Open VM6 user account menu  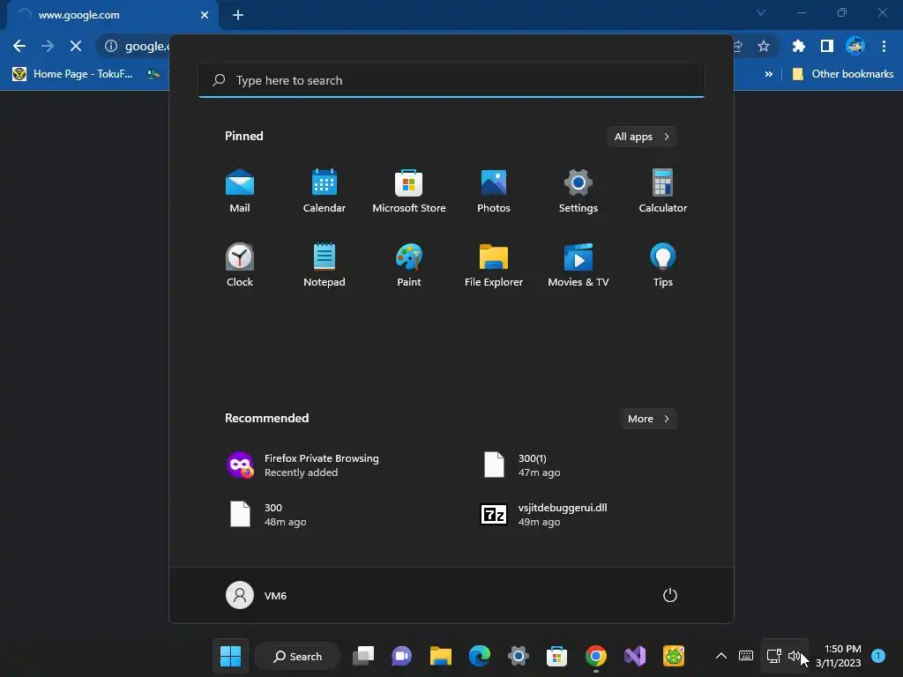pyautogui.click(x=257, y=595)
